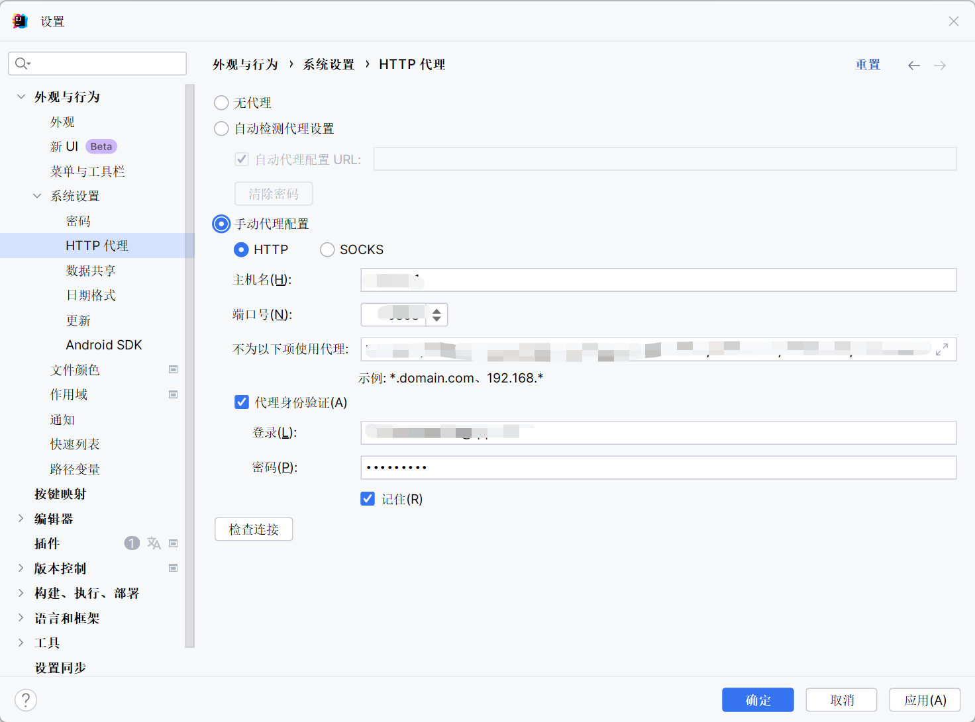Screen dimensions: 975x722
Task: Open the 路径变量 settings page
Action: (x=75, y=469)
